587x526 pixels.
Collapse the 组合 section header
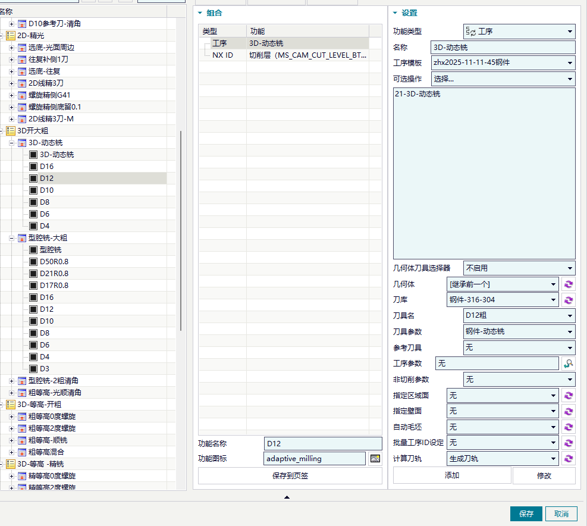200,13
